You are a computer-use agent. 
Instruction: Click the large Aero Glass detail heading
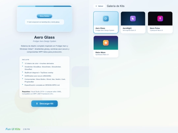(x=44, y=37)
